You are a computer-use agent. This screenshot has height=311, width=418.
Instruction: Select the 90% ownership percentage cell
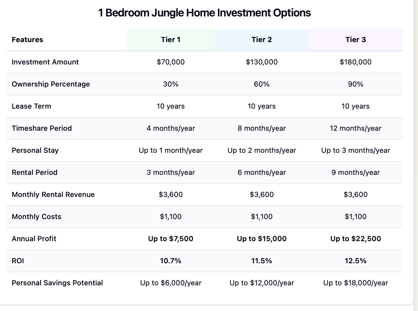356,84
